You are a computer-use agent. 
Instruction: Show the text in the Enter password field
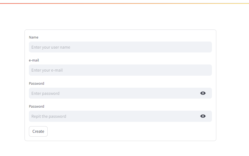pos(203,93)
